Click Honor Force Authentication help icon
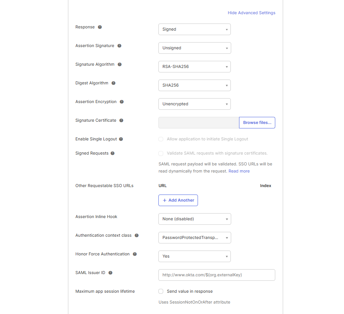344x314 pixels. [x=135, y=254]
